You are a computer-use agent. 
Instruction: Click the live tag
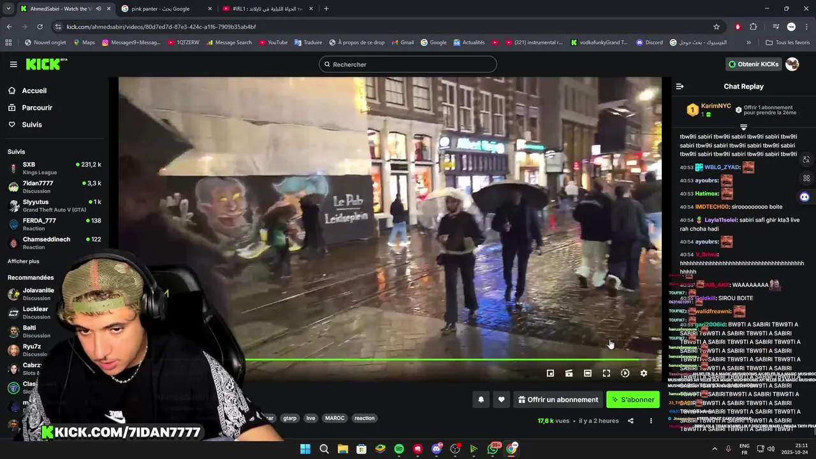click(x=310, y=418)
